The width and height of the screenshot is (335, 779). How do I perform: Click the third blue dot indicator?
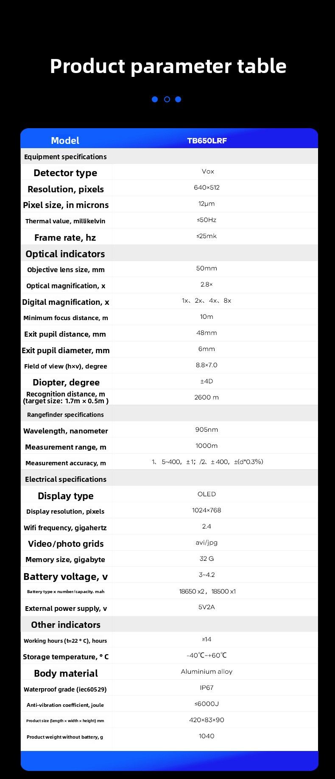point(178,99)
